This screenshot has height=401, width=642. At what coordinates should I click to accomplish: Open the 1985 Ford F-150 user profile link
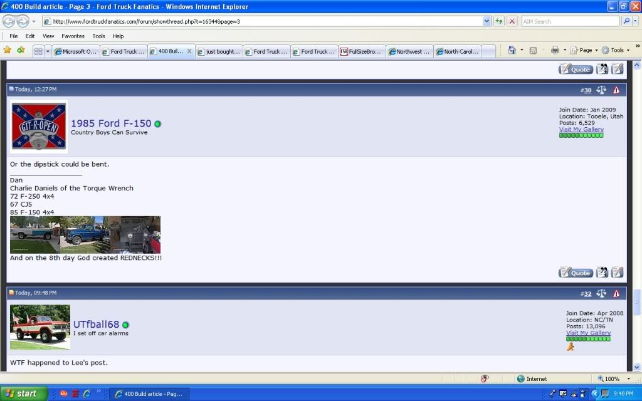(111, 123)
